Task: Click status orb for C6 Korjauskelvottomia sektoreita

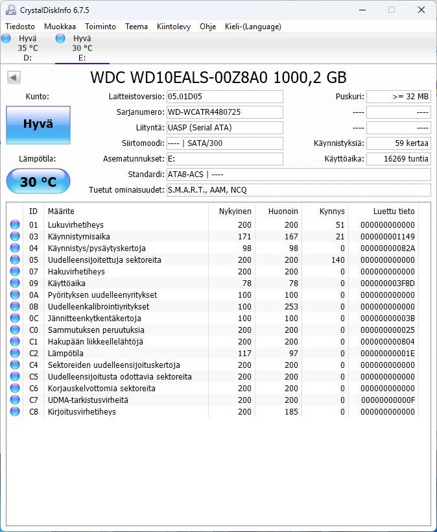Action: (x=15, y=388)
